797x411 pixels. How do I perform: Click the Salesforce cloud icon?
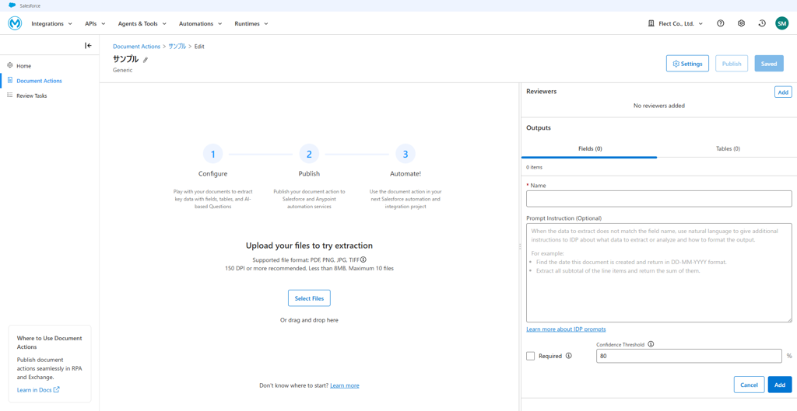click(x=12, y=5)
